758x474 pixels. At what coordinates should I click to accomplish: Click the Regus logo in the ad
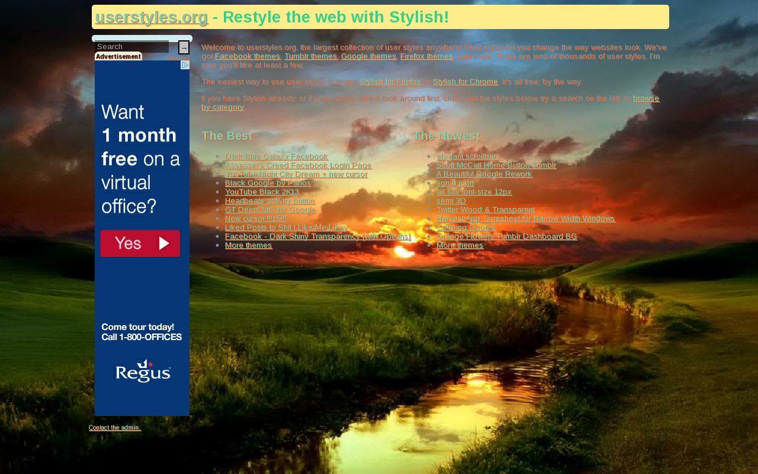[143, 371]
